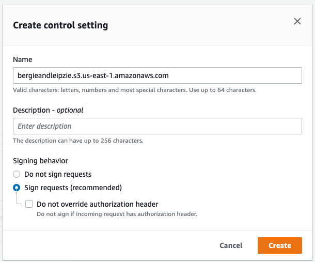Choose the Sign requests (recommended) radio button

pos(17,188)
